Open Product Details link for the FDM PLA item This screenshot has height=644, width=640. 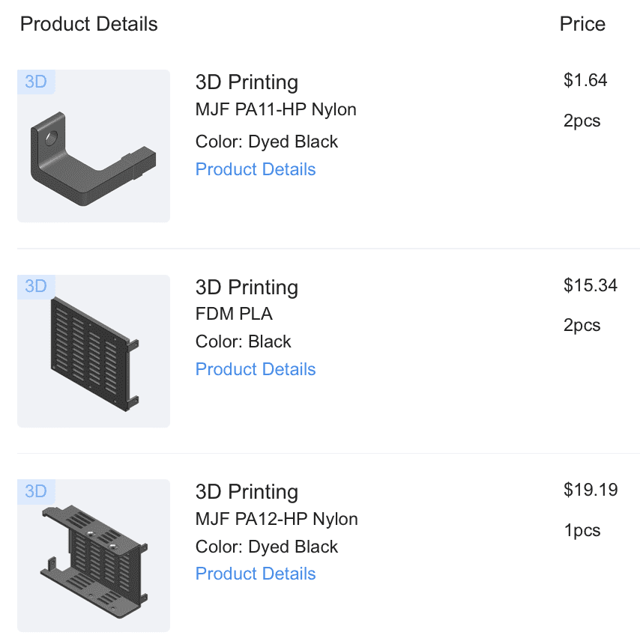[256, 369]
